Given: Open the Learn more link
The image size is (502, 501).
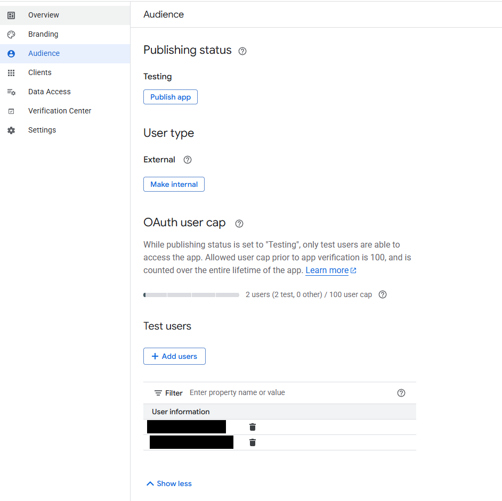Looking at the screenshot, I should click(x=327, y=270).
